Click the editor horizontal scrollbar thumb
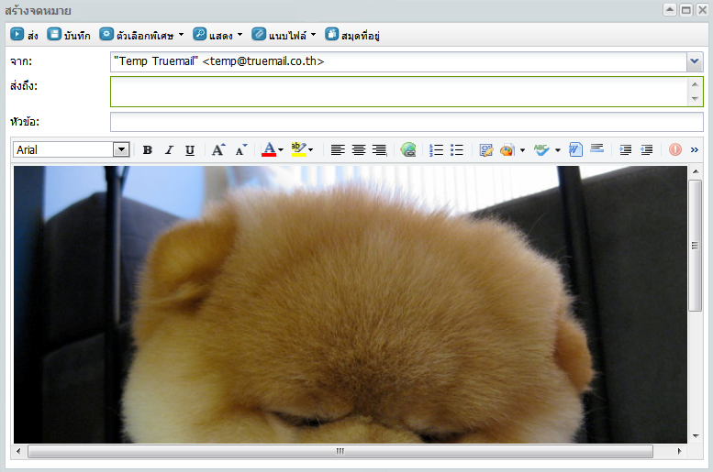This screenshot has height=472, width=713. point(340,451)
